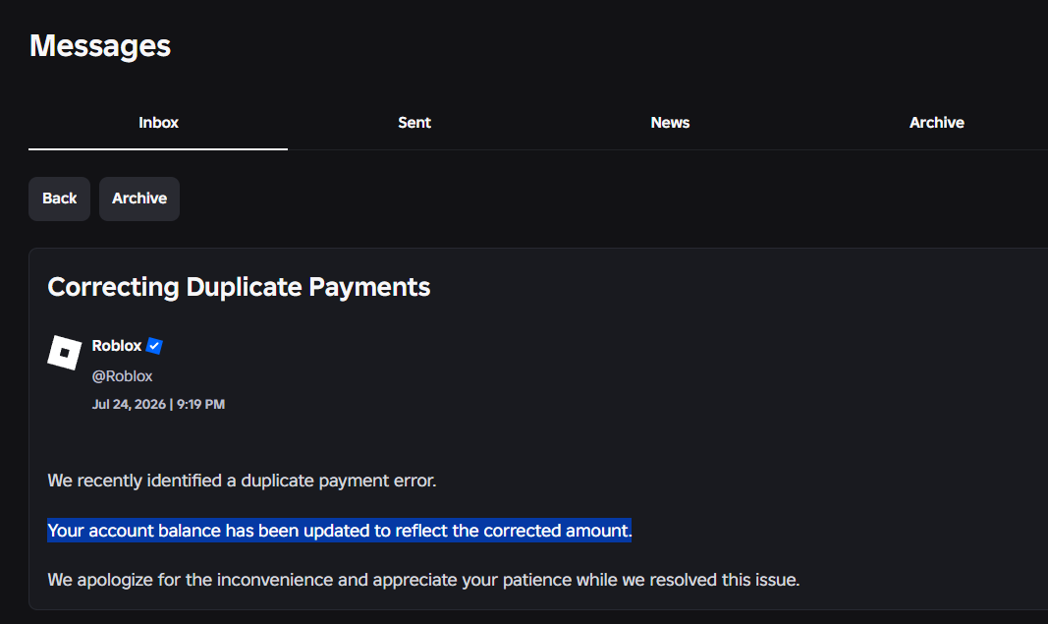Click the Back button
The height and width of the screenshot is (624, 1048).
pyautogui.click(x=60, y=199)
